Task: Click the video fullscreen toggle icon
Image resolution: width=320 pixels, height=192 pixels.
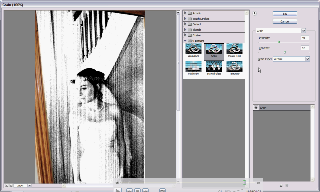Action: click(x=162, y=191)
